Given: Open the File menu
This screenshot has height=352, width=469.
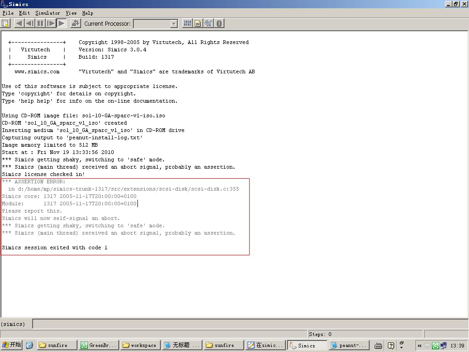Looking at the screenshot, I should click(8, 13).
